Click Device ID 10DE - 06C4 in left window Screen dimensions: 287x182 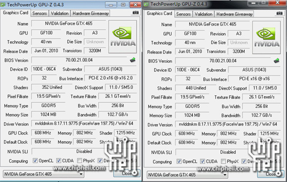click(x=44, y=69)
